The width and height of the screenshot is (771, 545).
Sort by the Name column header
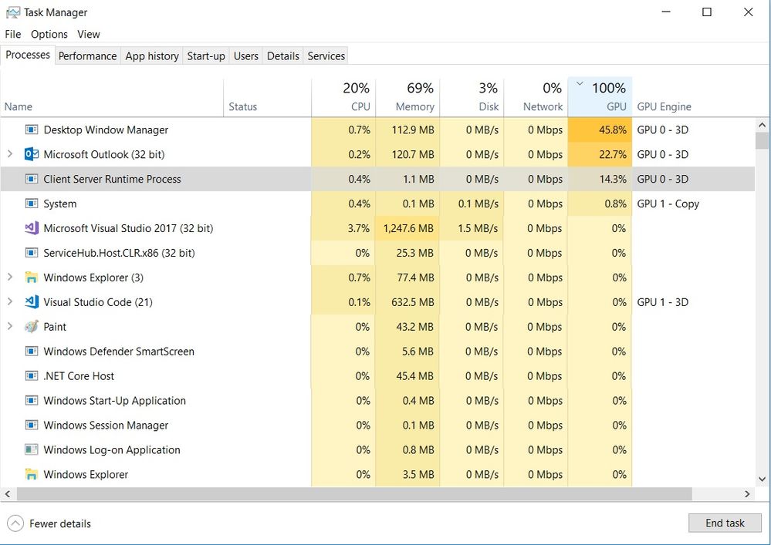tap(112, 97)
